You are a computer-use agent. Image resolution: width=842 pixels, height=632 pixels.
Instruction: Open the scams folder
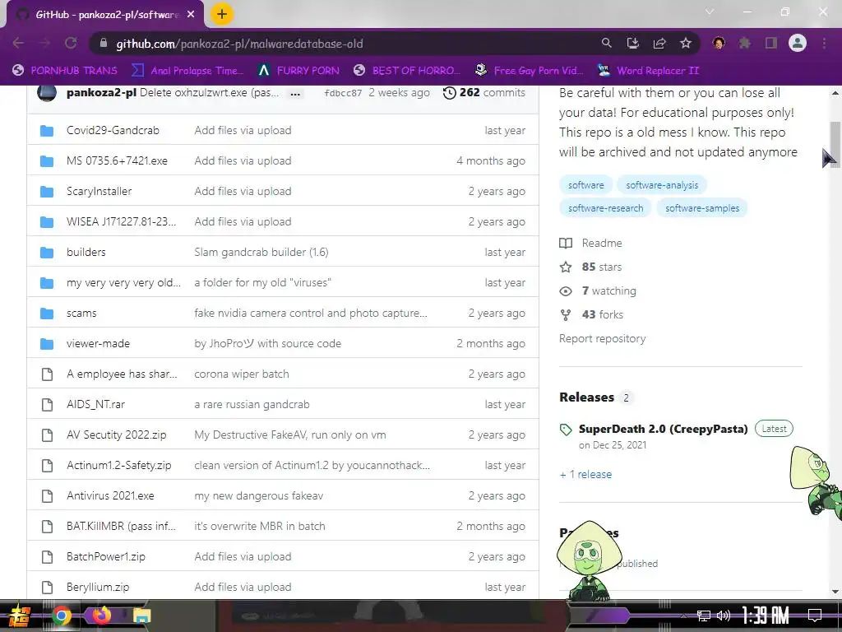[81, 313]
